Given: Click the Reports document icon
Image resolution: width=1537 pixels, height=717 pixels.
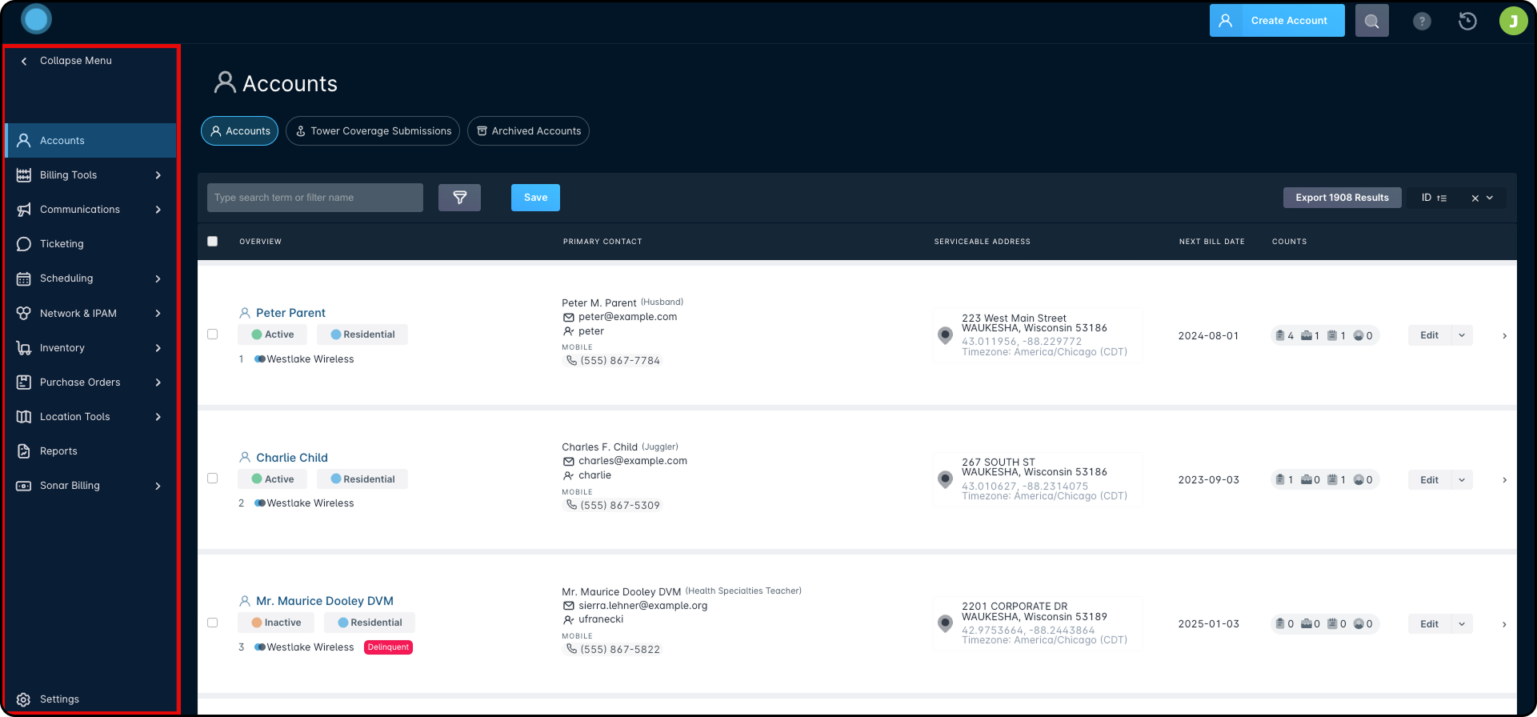Looking at the screenshot, I should pos(24,451).
